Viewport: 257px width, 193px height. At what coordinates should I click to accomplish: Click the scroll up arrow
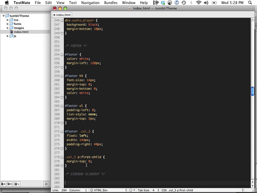[252, 182]
